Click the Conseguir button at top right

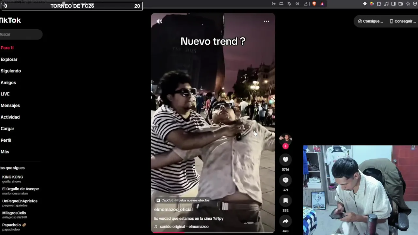pyautogui.click(x=402, y=21)
